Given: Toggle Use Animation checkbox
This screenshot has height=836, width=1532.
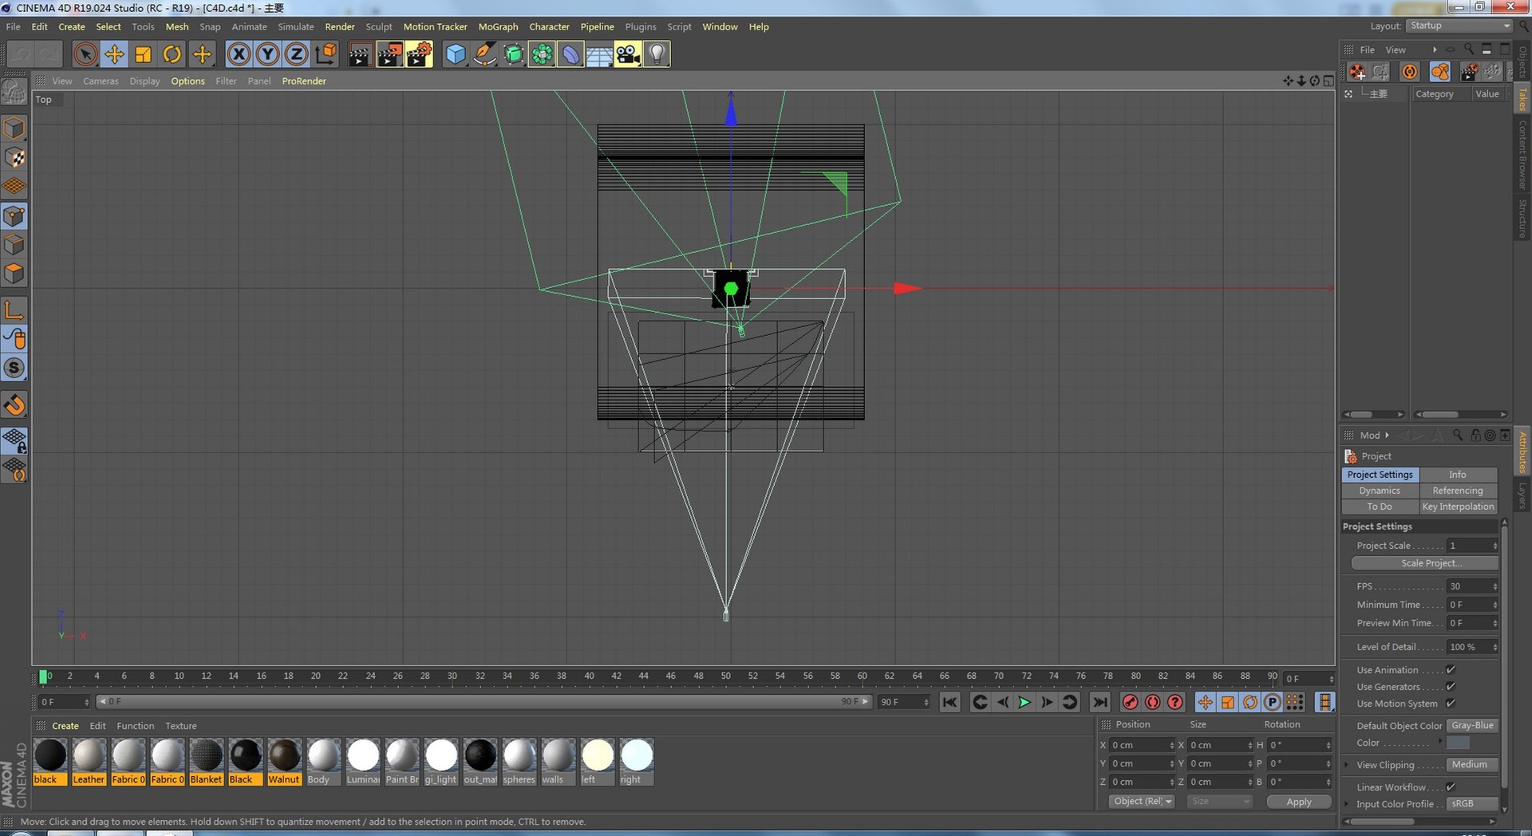Looking at the screenshot, I should (1451, 670).
